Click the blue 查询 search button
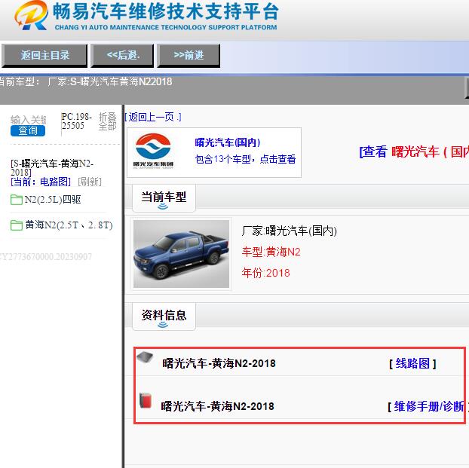Image resolution: width=469 pixels, height=468 pixels. [28, 130]
